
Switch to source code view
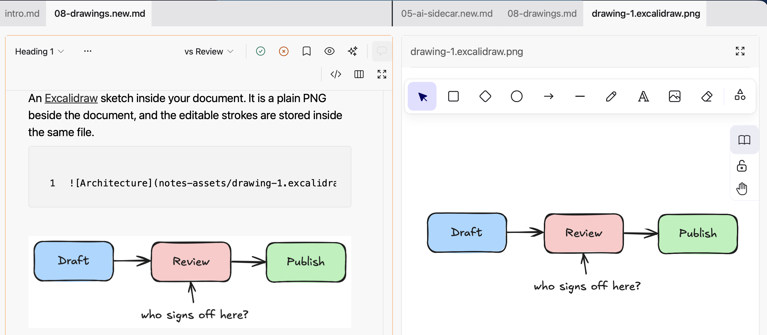tap(336, 74)
